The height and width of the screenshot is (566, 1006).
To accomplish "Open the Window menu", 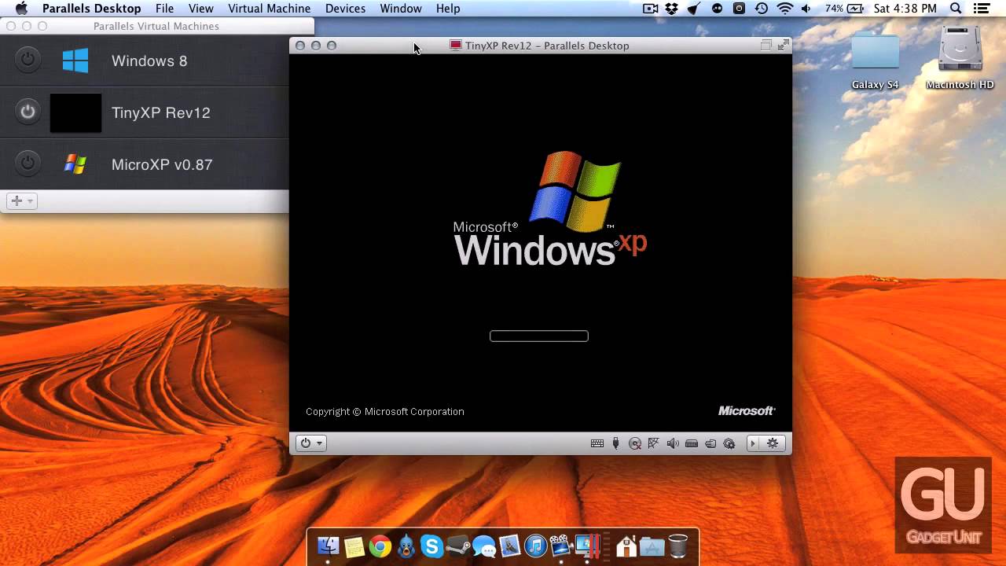I will [401, 9].
